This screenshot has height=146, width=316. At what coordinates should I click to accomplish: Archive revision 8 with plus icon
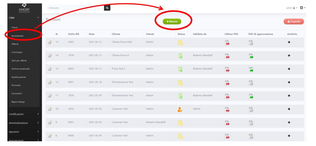[289, 136]
